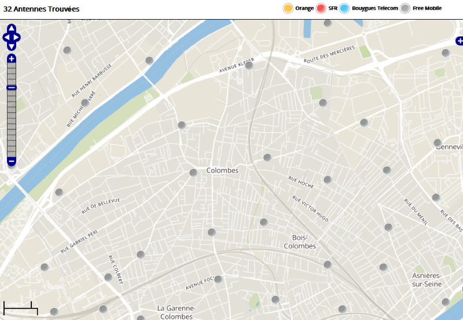The width and height of the screenshot is (463, 320).
Task: Click the antenna marker on Avenue Kléber
Action: (x=249, y=65)
